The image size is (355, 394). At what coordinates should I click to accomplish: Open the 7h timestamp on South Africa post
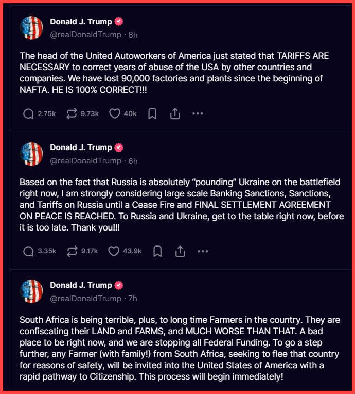click(133, 299)
